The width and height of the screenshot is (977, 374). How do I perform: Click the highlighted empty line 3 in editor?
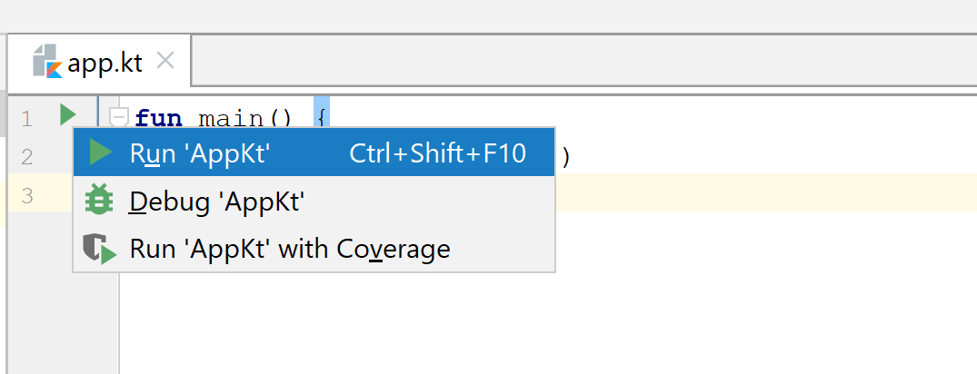(727, 195)
